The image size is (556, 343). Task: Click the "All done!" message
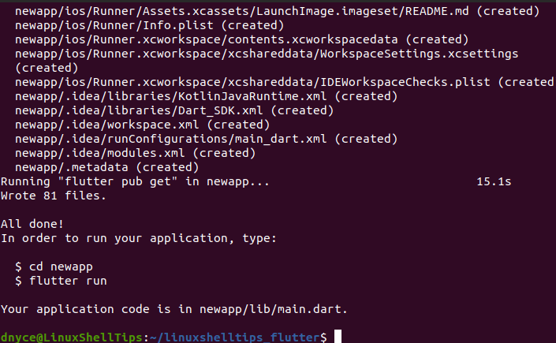click(x=32, y=224)
